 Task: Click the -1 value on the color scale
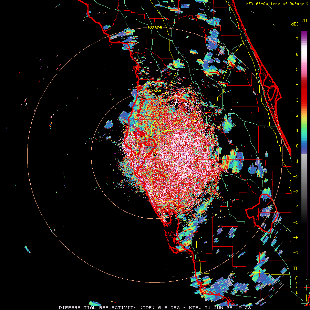click(296, 161)
